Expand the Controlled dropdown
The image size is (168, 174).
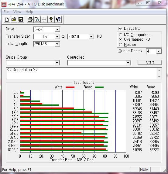pyautogui.click(x=128, y=63)
